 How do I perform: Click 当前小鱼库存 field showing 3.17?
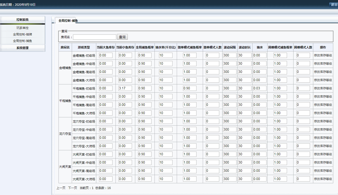pos(125,88)
